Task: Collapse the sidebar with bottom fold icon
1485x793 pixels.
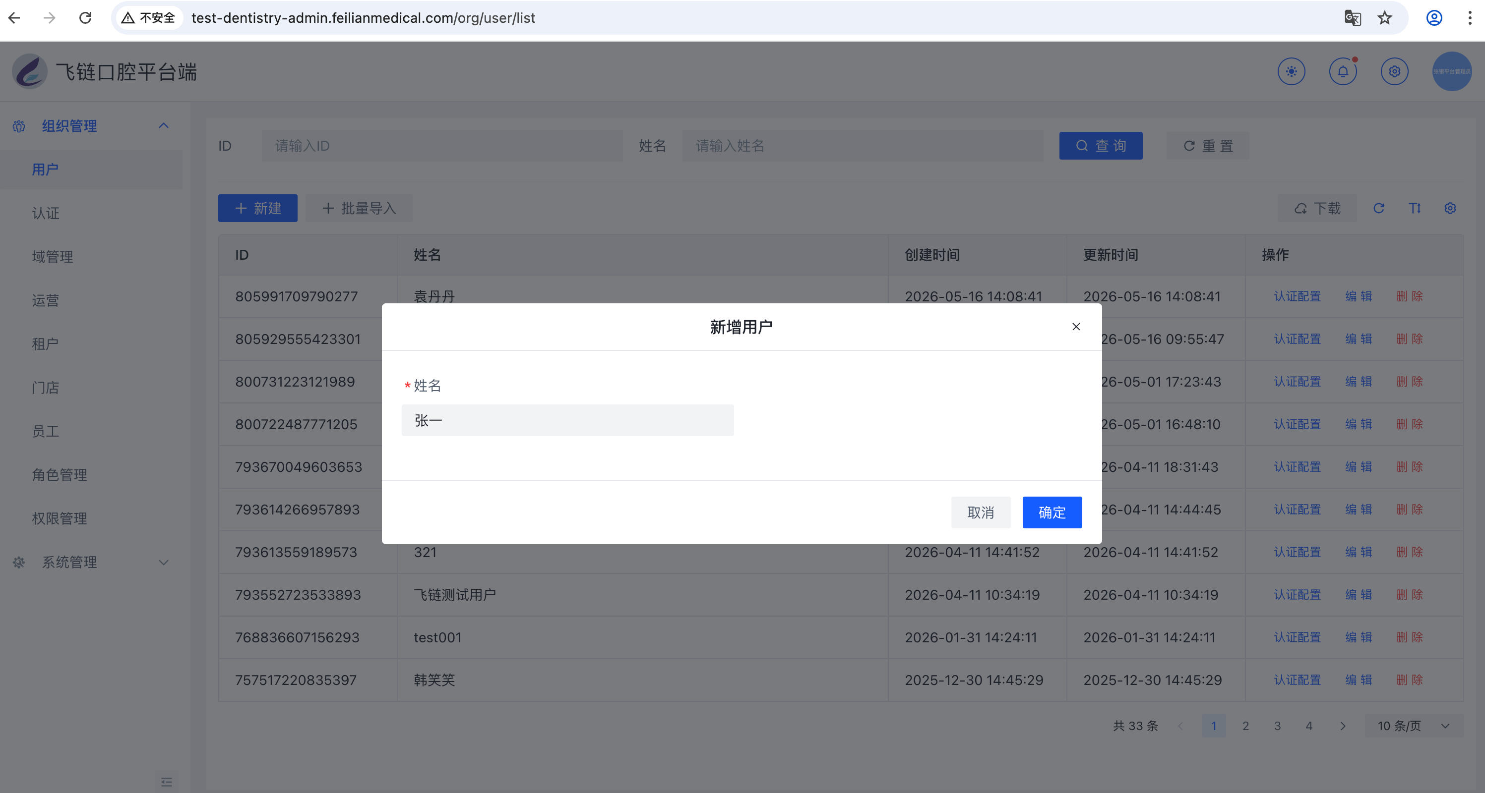Action: tap(167, 782)
